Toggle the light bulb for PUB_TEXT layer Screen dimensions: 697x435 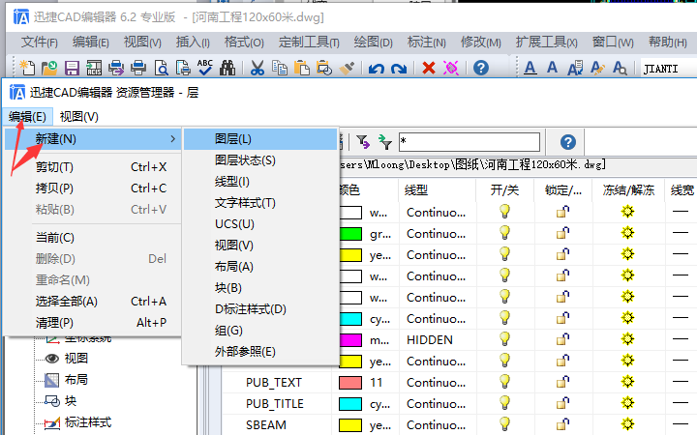pos(504,382)
